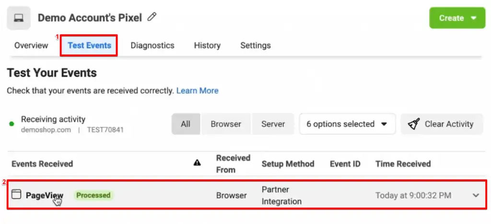This screenshot has height=224, width=491.
Task: Filter events by Browser
Action: tap(226, 124)
